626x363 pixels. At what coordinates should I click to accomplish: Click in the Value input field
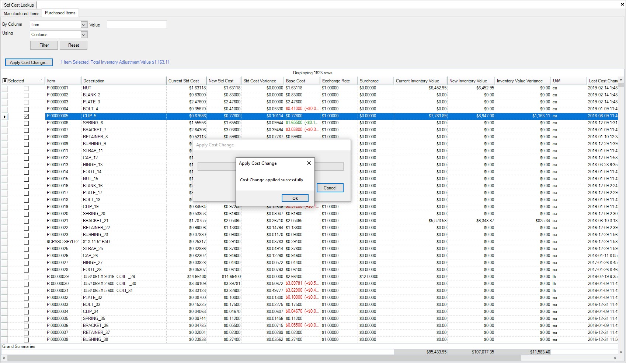click(x=137, y=25)
